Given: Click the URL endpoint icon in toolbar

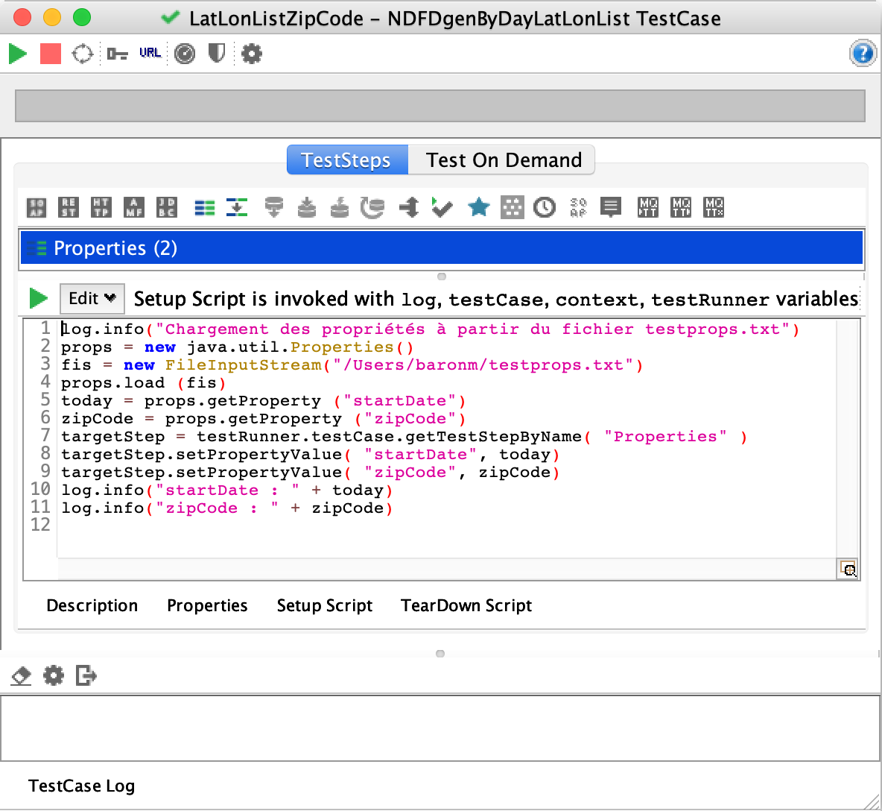Looking at the screenshot, I should coord(150,54).
